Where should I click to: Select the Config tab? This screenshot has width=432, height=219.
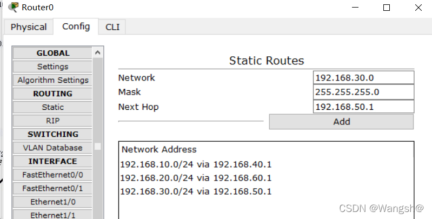pyautogui.click(x=76, y=26)
